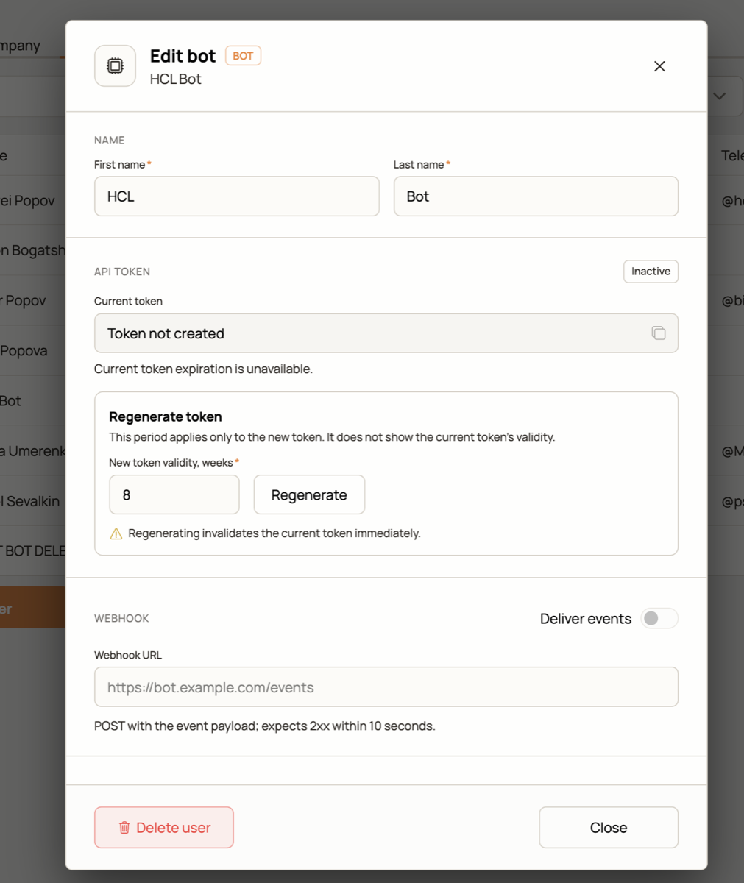
Task: Click the 'WEBHOOK' section label
Action: (121, 619)
